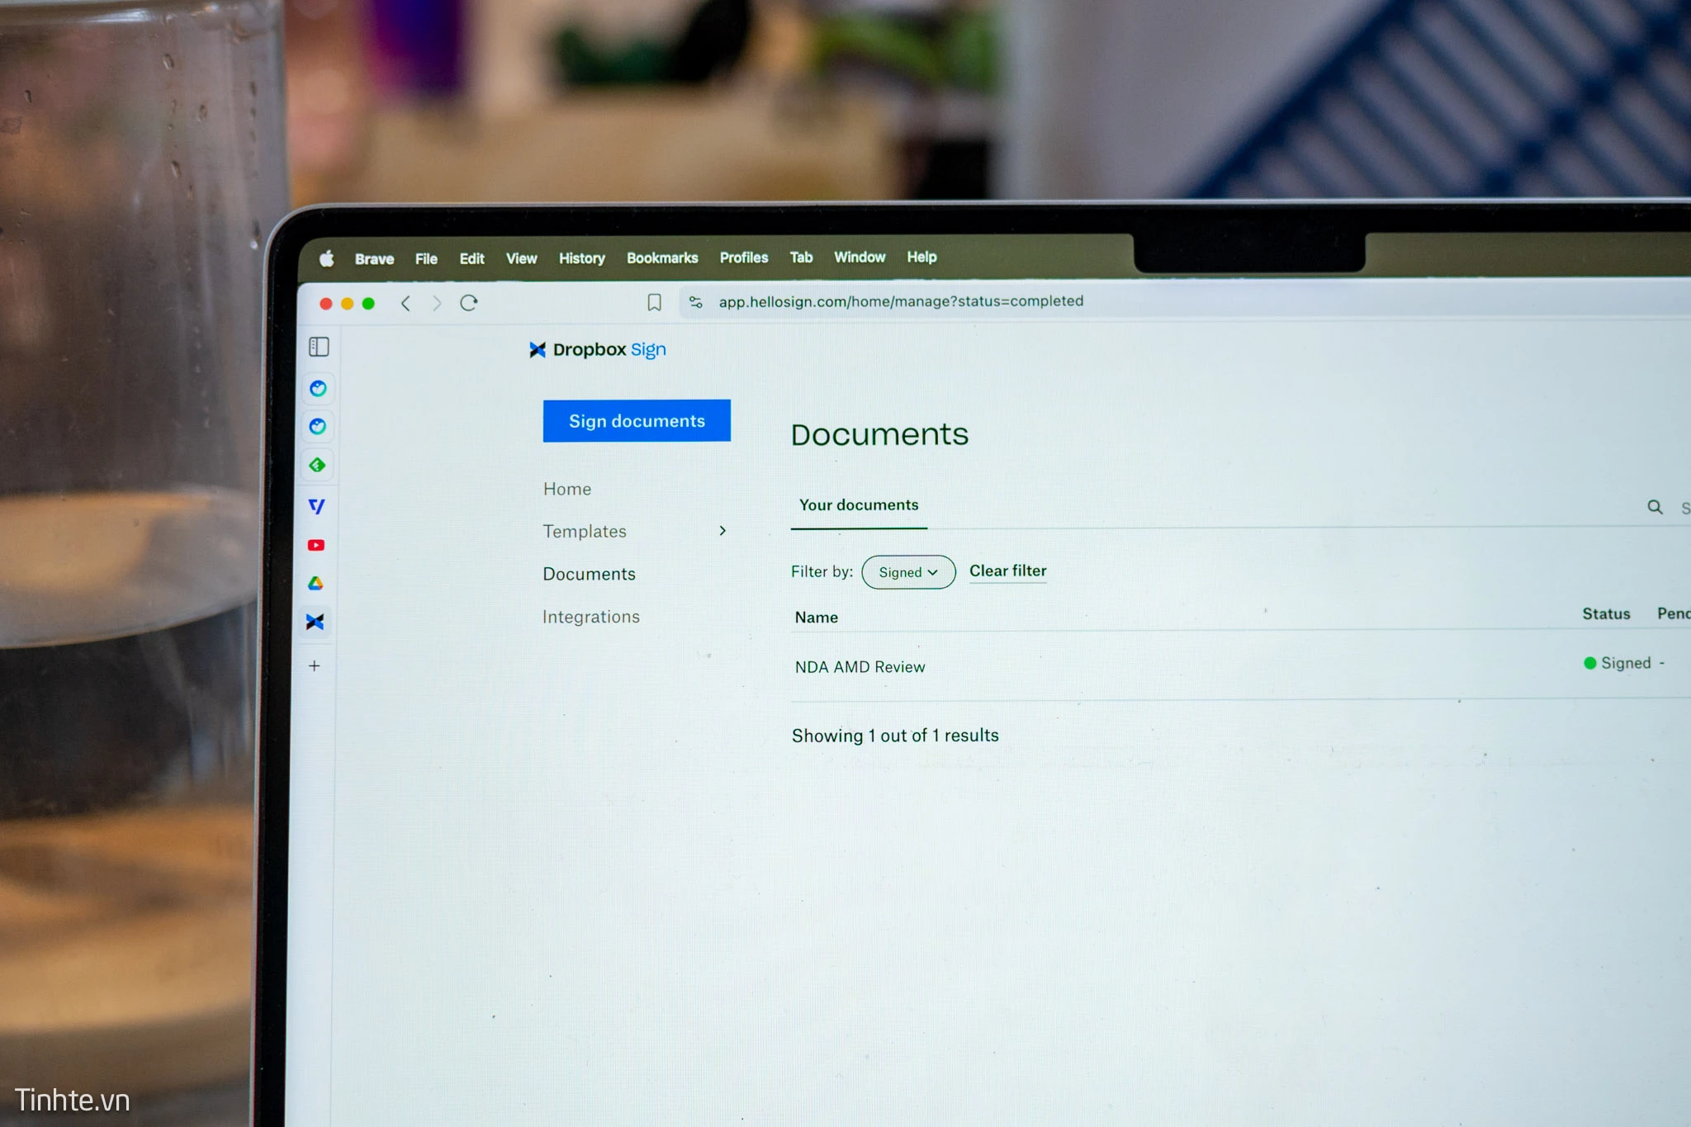Click the green fullscreen window button
The image size is (1691, 1127).
tap(368, 304)
